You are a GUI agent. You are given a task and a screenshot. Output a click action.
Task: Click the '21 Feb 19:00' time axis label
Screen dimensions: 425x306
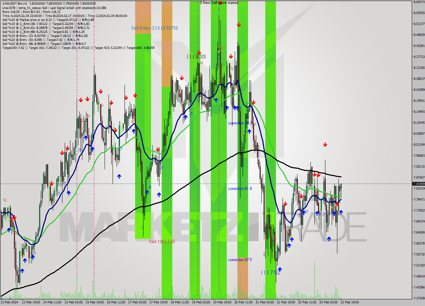point(286,302)
